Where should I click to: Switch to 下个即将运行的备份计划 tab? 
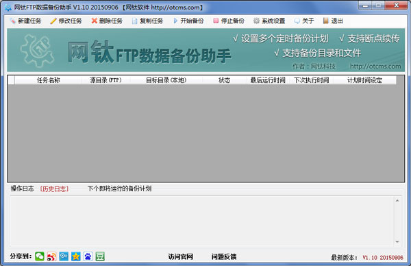pyautogui.click(x=119, y=189)
